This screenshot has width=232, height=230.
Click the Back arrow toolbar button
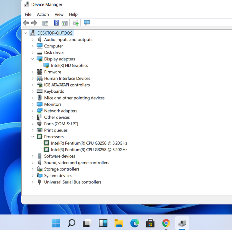26,23
